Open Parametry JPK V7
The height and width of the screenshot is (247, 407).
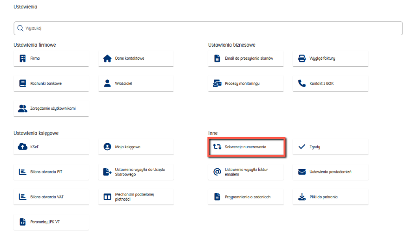(51, 222)
